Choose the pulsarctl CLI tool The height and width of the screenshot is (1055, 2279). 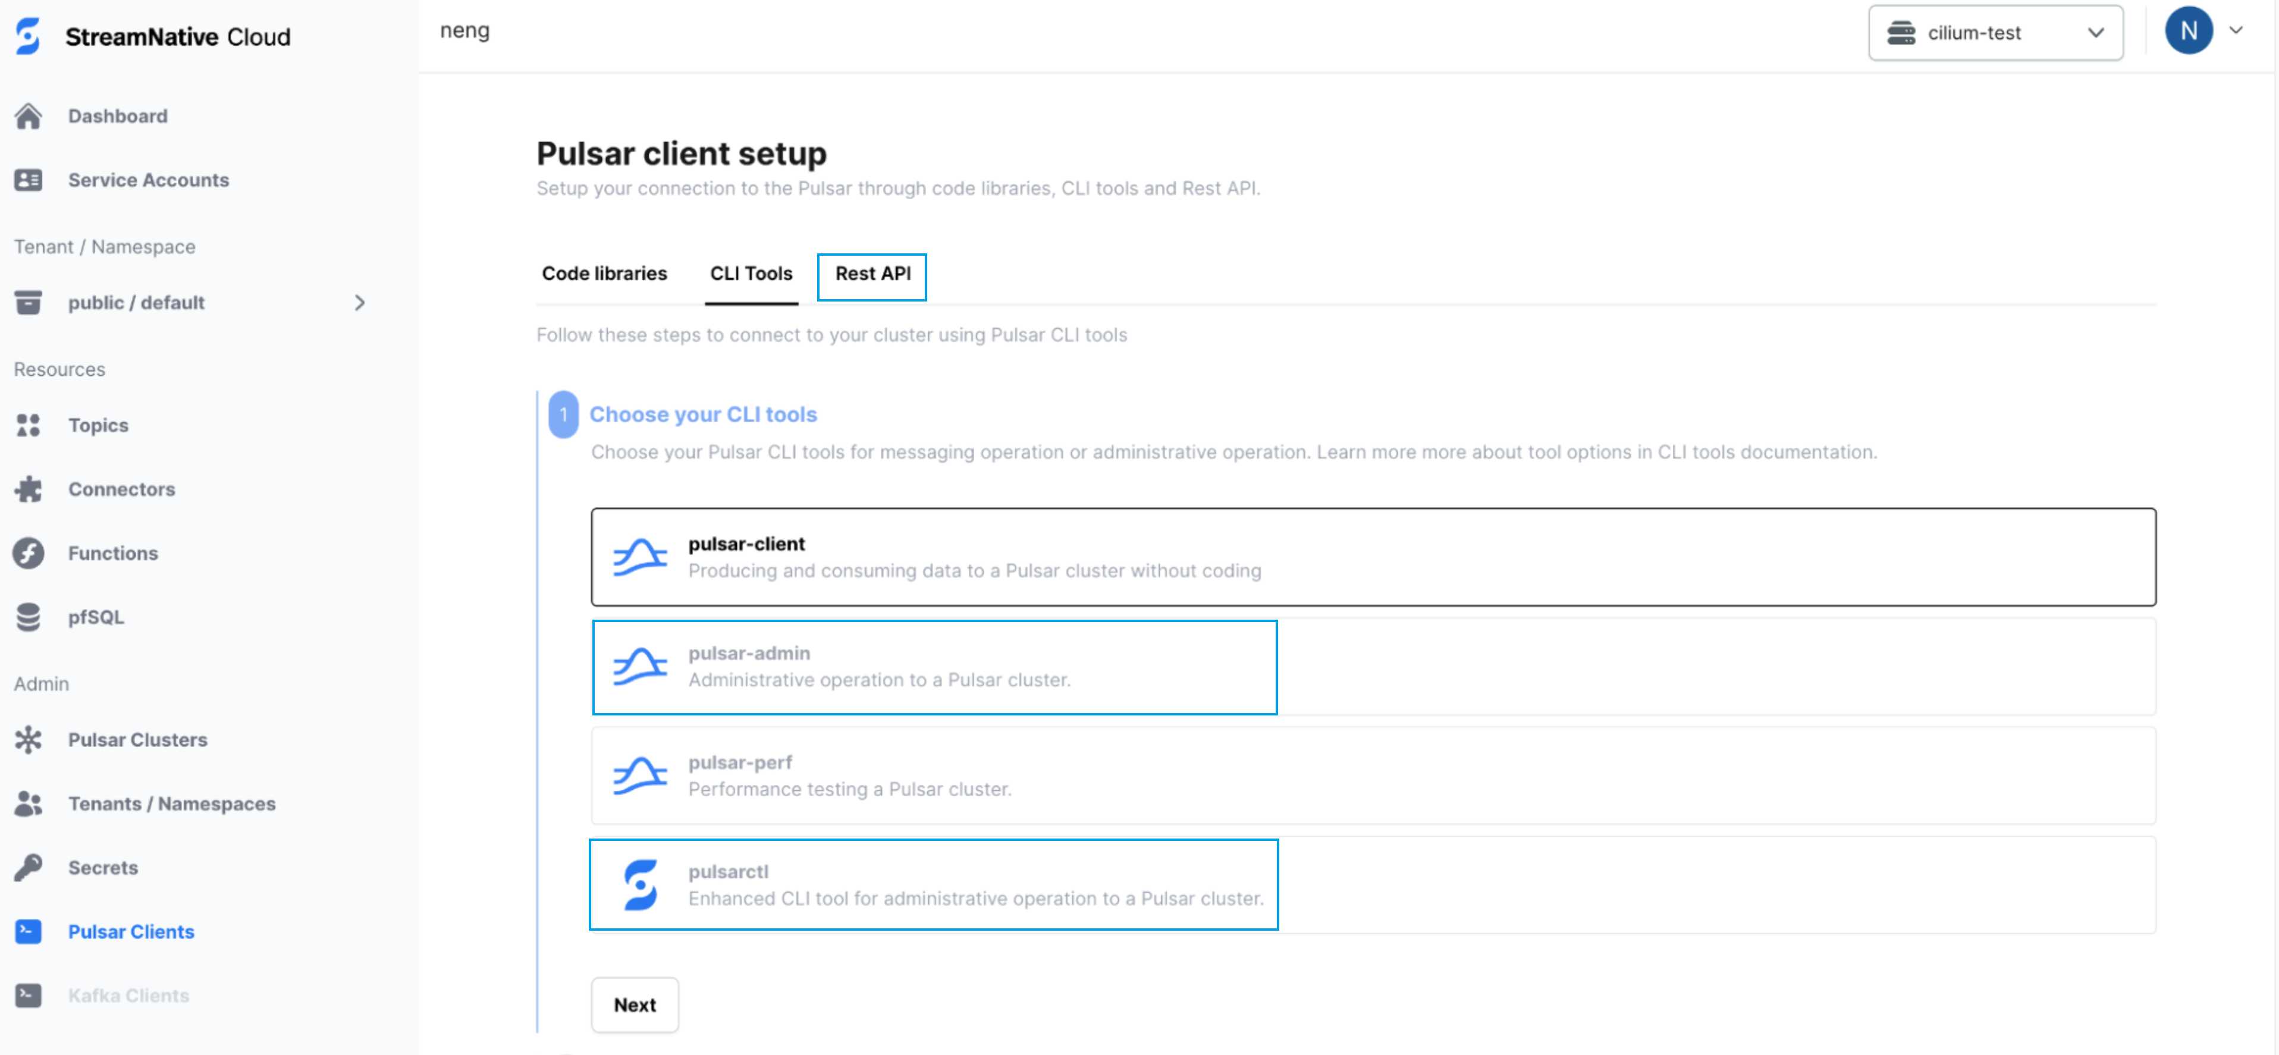[x=933, y=884]
